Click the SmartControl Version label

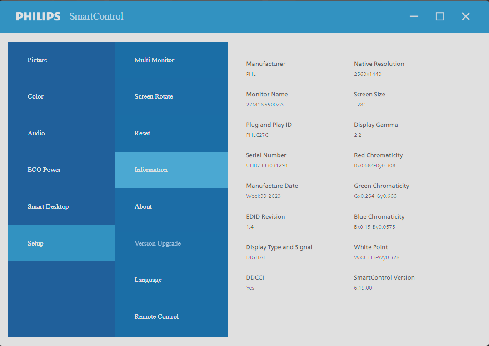tap(384, 278)
